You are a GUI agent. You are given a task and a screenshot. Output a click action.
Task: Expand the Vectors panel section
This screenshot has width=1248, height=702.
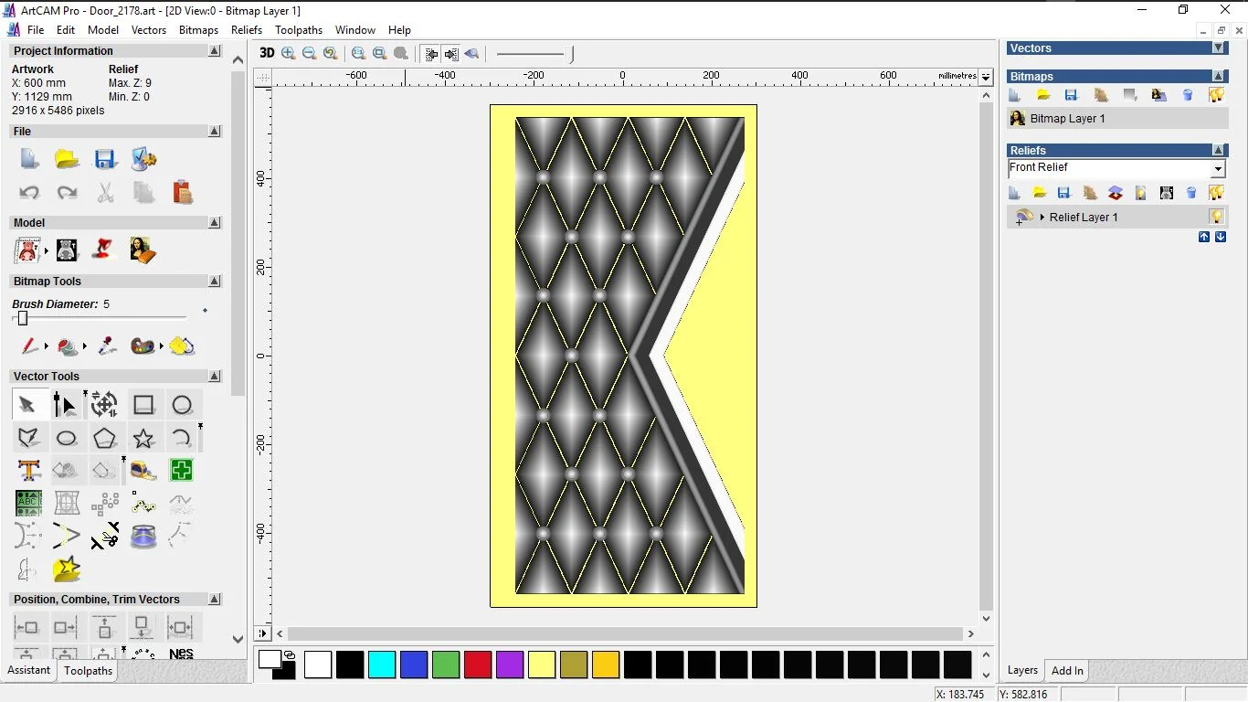tap(1218, 48)
